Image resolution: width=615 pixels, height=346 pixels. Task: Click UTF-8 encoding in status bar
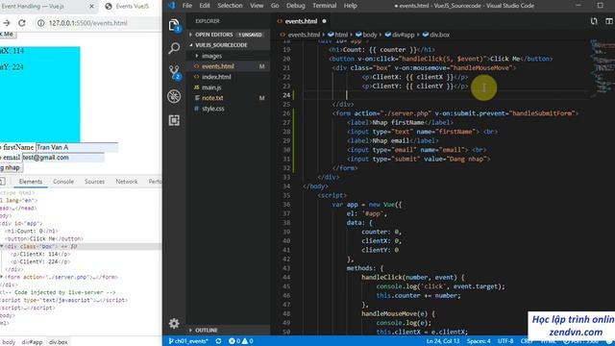point(505,341)
